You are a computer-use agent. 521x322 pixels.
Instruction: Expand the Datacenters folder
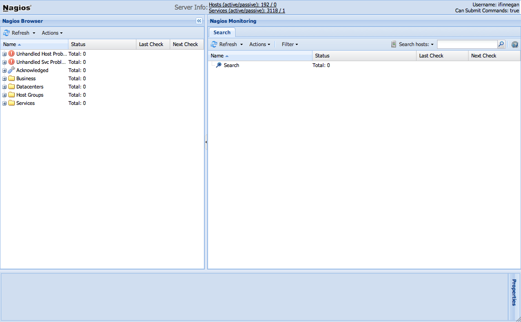(4, 87)
